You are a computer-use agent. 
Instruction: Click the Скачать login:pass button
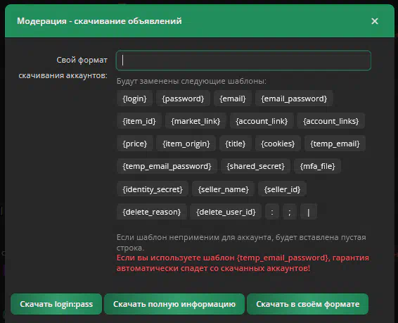tap(56, 304)
